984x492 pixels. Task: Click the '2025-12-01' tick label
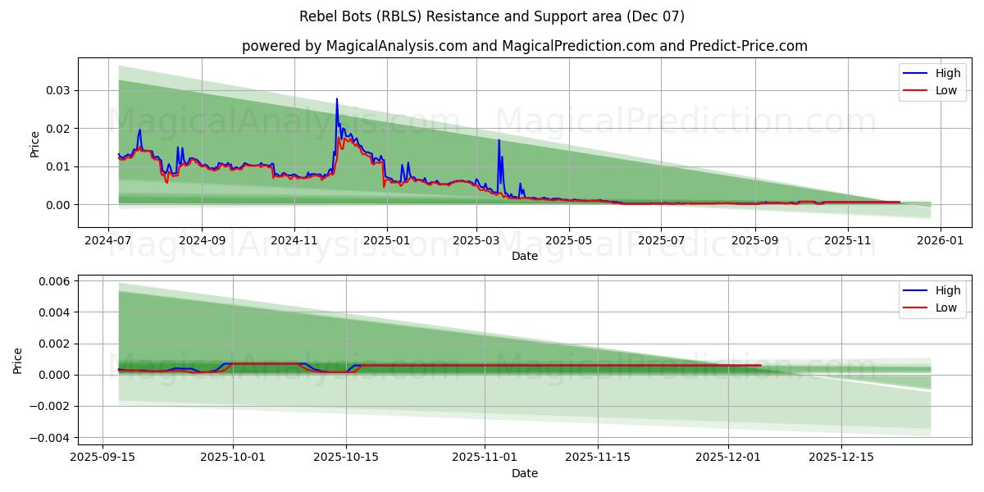pyautogui.click(x=727, y=458)
